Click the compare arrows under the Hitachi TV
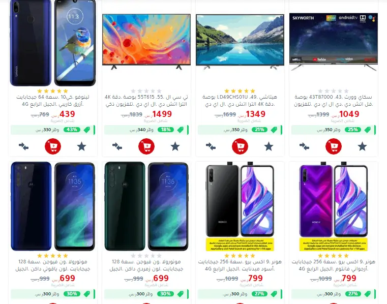Screen dimensions: 387x304 [211, 146]
